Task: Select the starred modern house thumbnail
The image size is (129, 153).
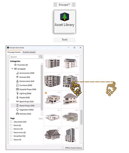Action: click(53, 100)
